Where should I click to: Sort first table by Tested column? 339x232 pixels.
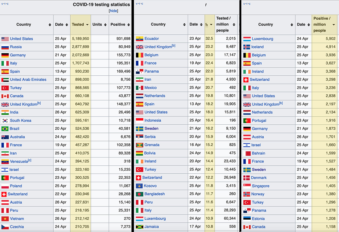[87, 25]
